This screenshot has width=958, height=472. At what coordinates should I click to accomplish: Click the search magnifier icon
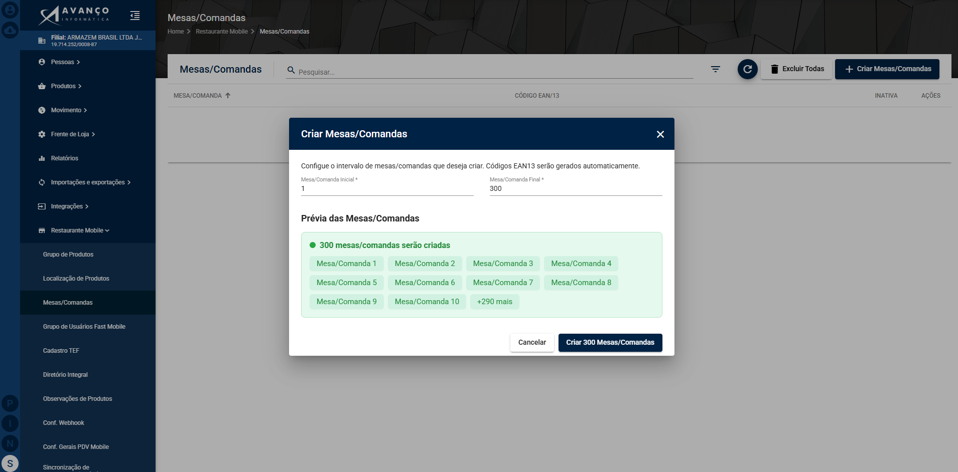(291, 70)
